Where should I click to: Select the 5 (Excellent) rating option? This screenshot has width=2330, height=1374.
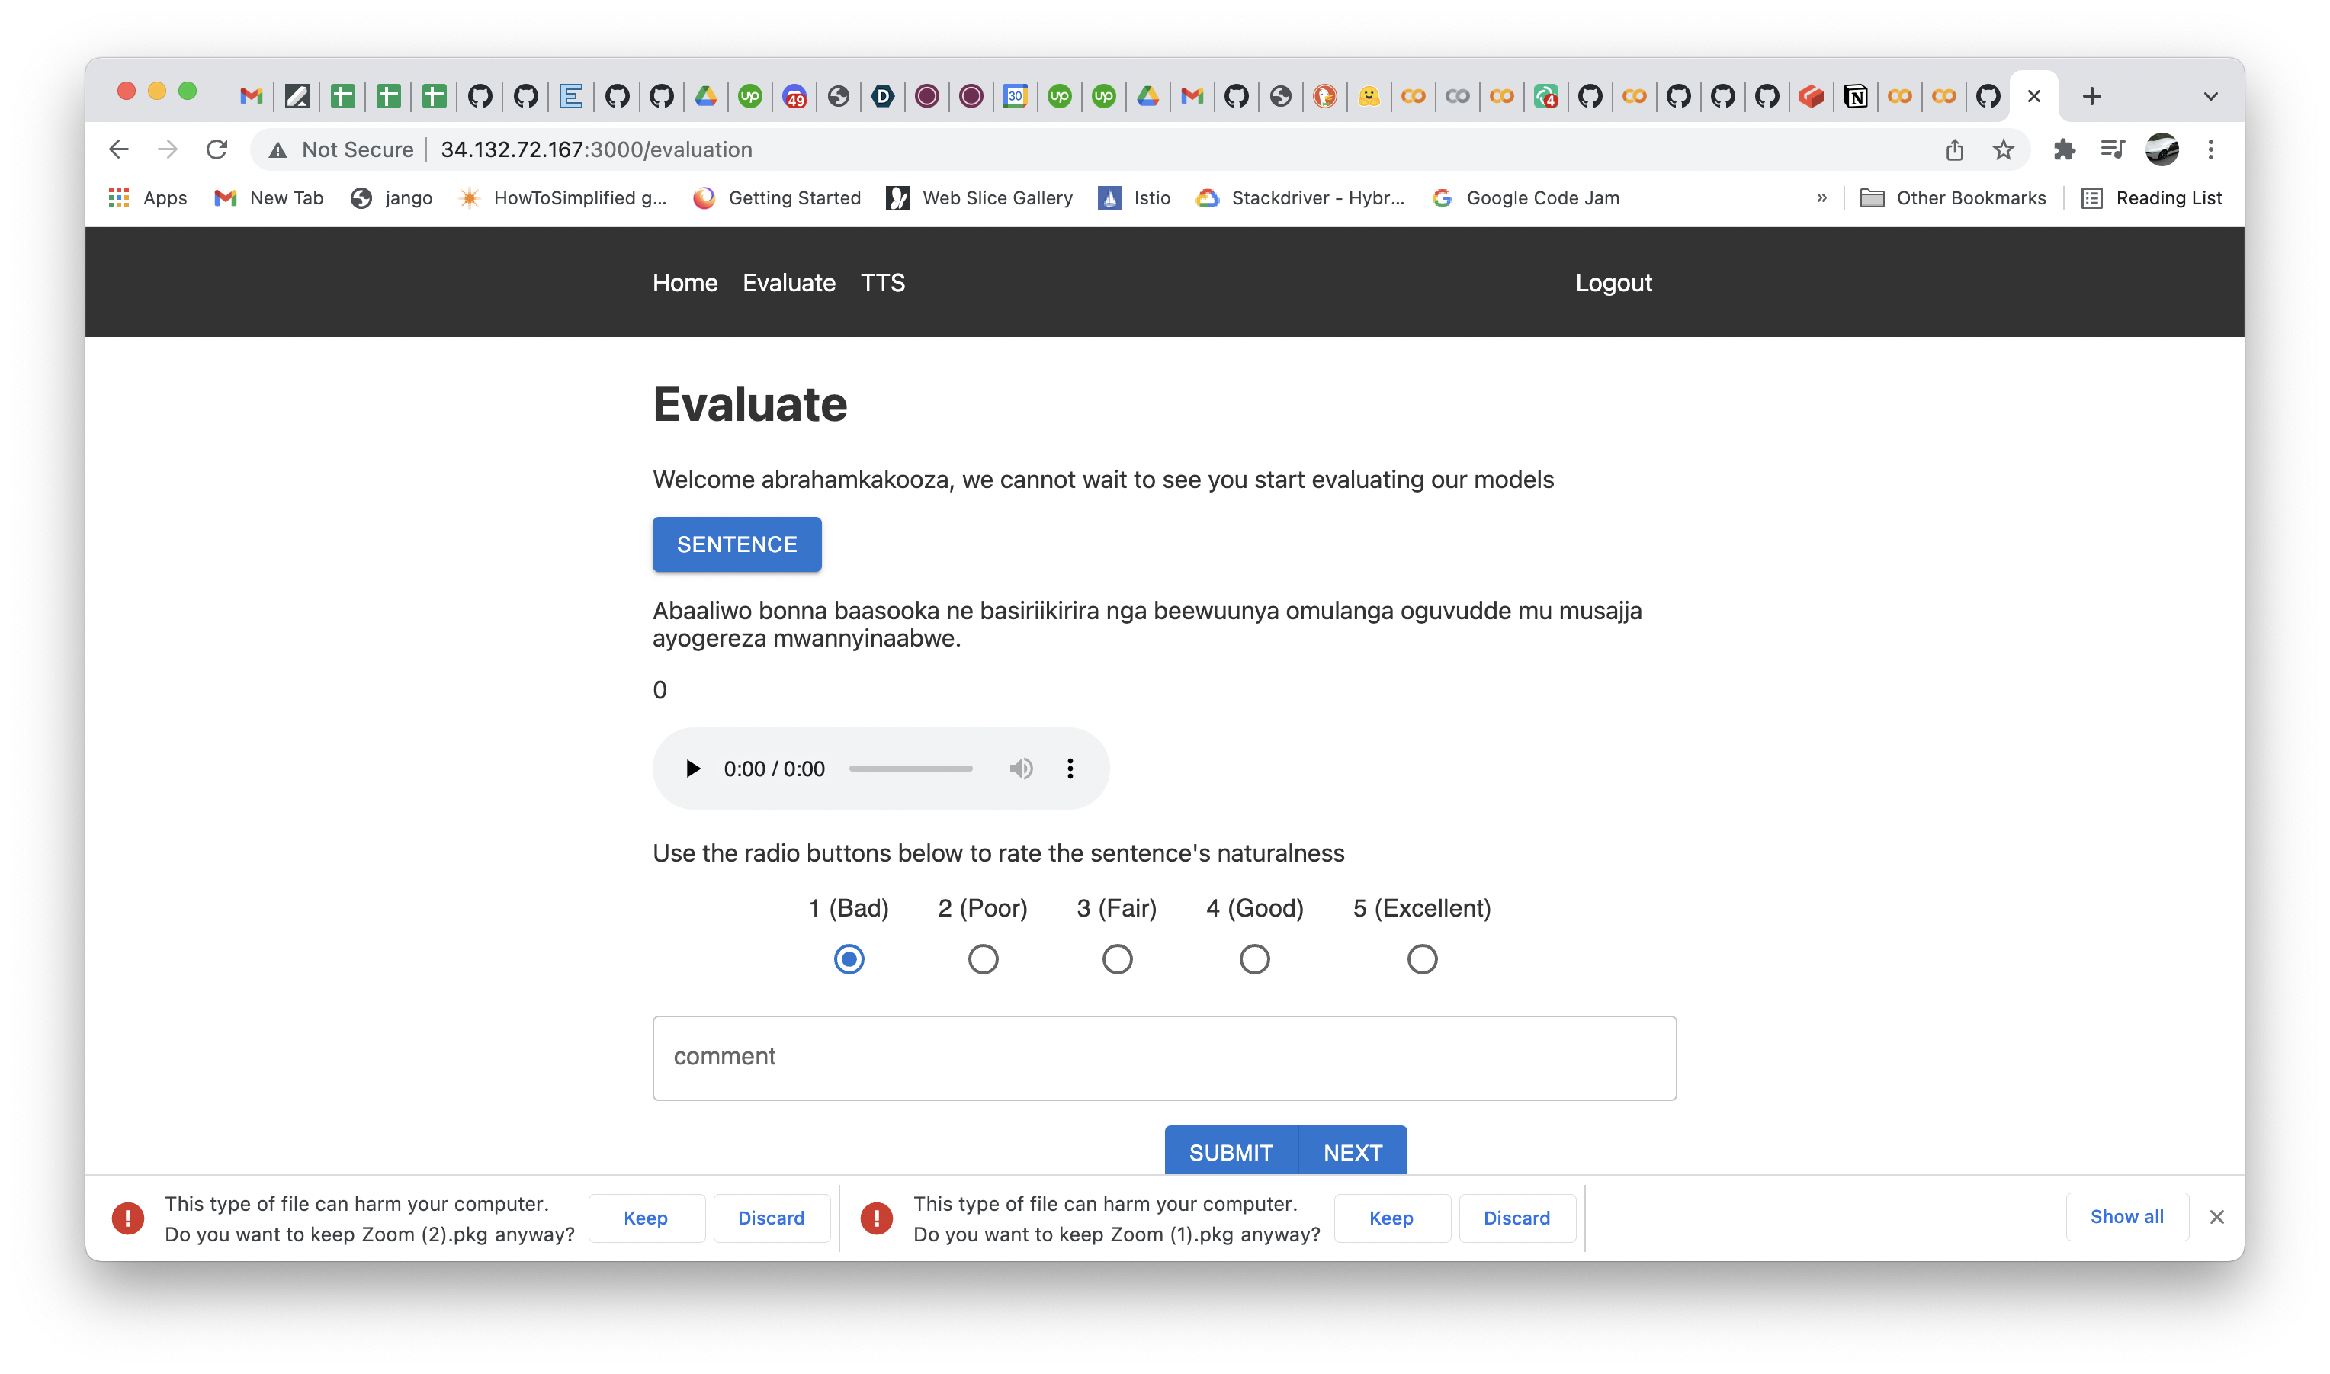point(1422,959)
